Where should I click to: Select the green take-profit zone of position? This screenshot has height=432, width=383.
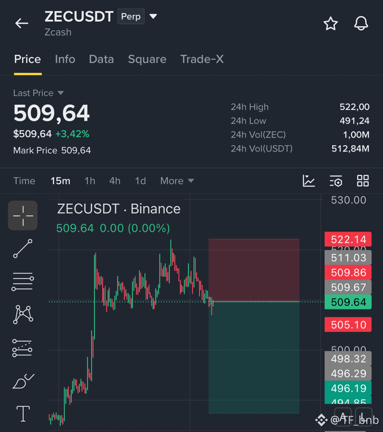[253, 358]
